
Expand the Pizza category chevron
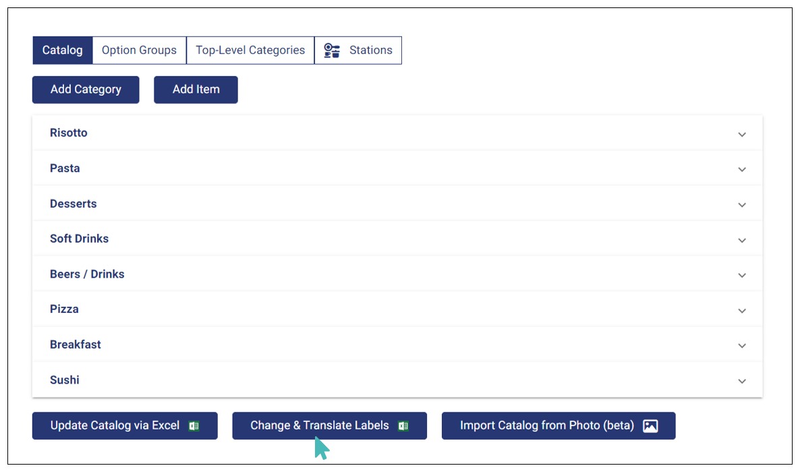[x=742, y=310]
